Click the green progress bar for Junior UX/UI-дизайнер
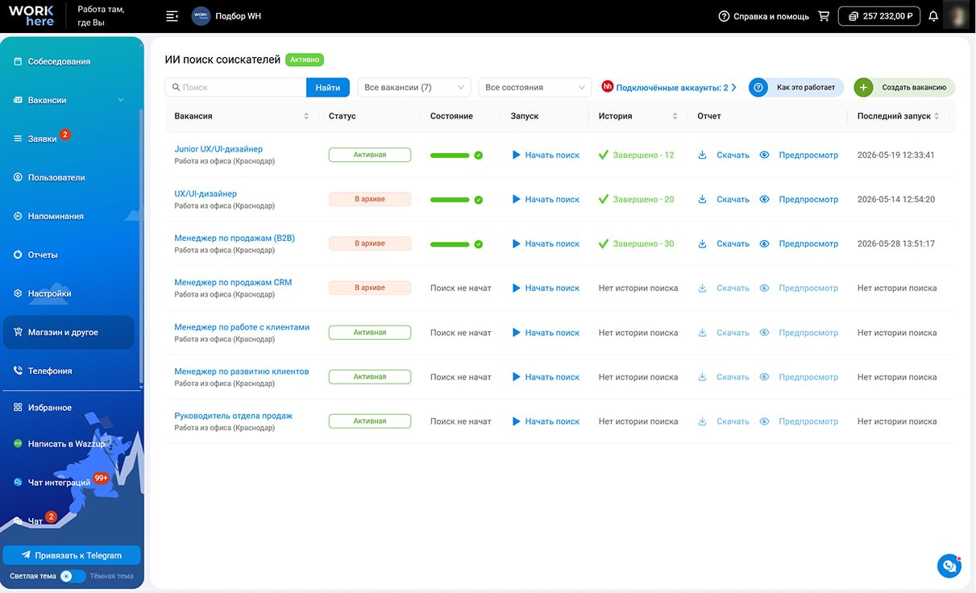Image resolution: width=976 pixels, height=593 pixels. (450, 156)
